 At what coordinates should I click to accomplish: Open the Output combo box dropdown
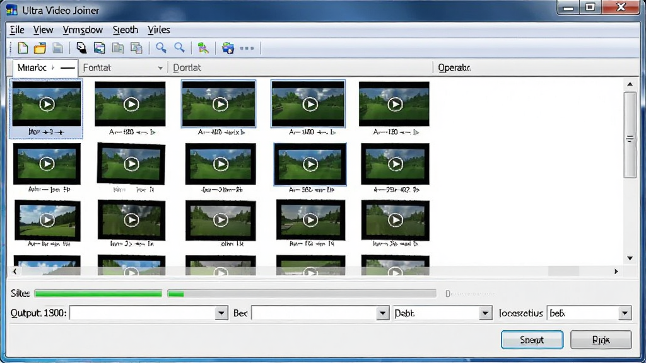point(221,313)
